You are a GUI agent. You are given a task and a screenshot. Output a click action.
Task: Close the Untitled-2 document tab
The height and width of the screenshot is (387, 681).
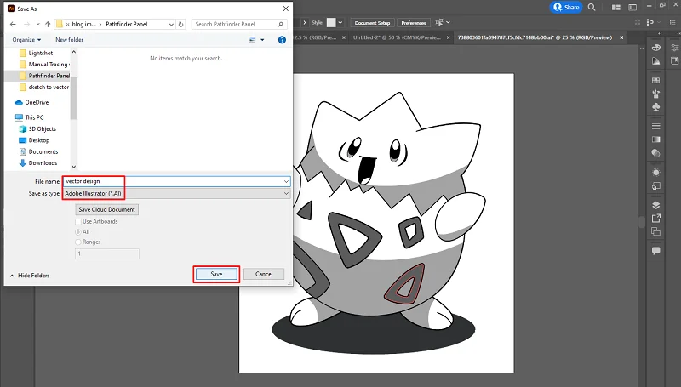click(449, 37)
